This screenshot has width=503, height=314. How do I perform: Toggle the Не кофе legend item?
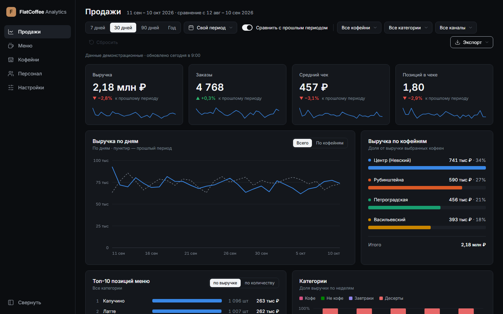click(332, 298)
